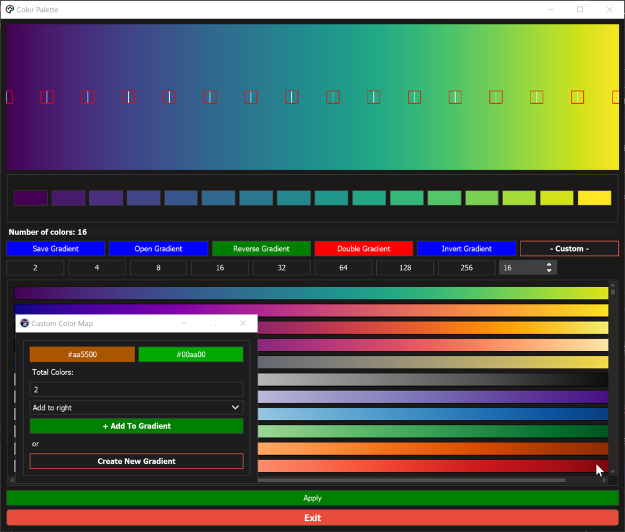The width and height of the screenshot is (625, 532).
Task: Minimize the Custom Color Map window
Action: coord(183,323)
